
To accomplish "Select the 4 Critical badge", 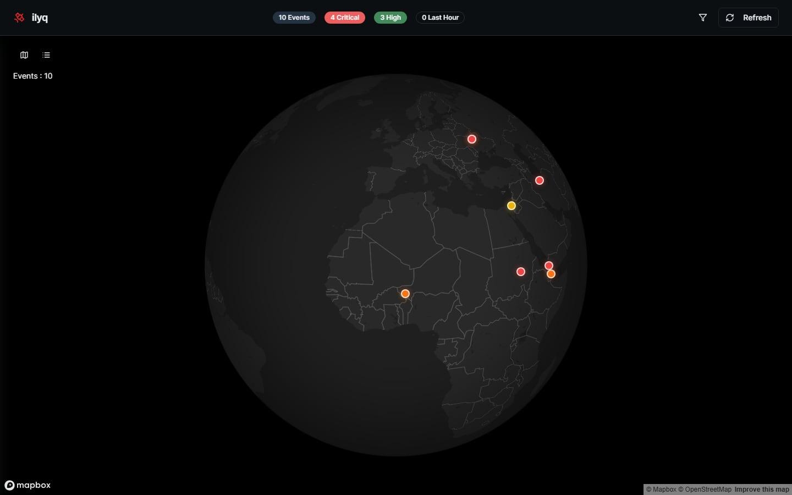I will (345, 18).
